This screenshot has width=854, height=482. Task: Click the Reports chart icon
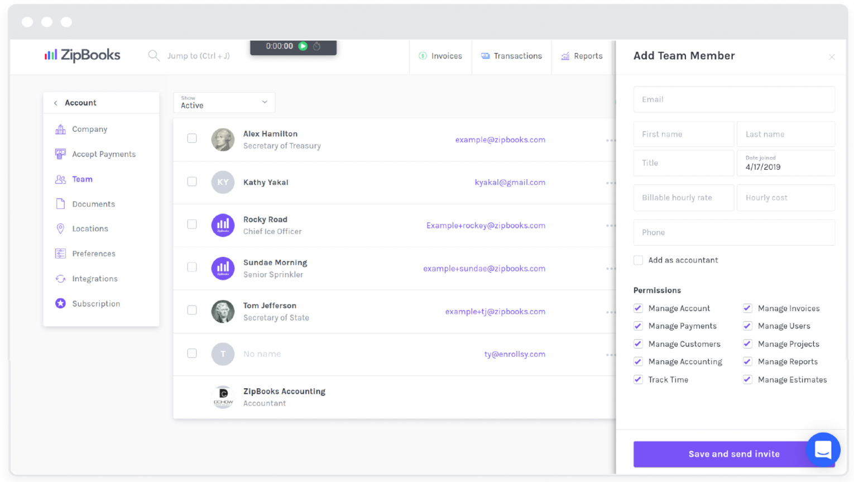click(x=565, y=56)
